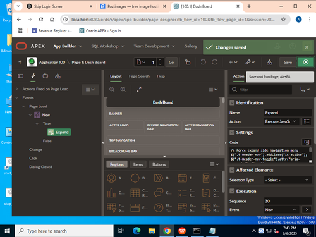This screenshot has height=237, width=316.
Task: Switch to the Help tab
Action: [161, 76]
